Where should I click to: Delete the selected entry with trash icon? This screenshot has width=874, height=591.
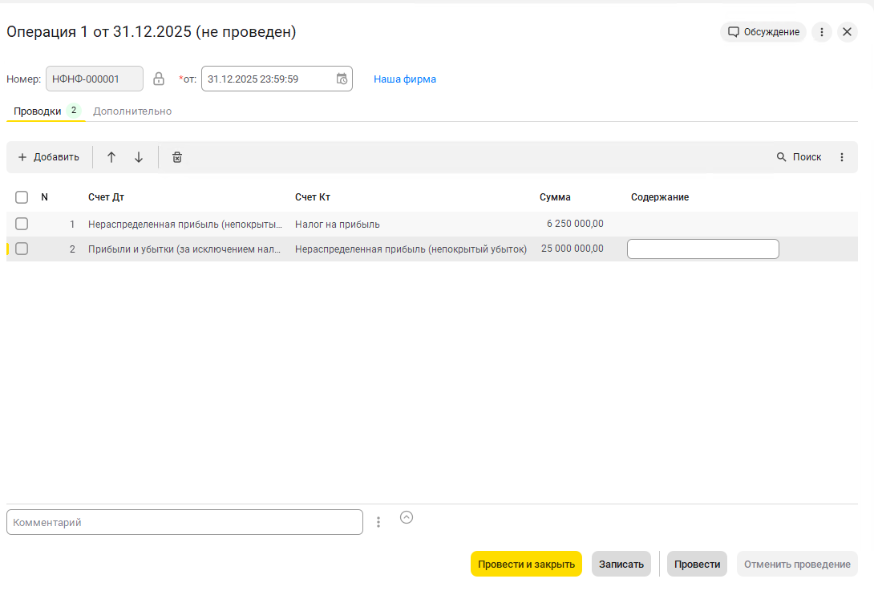click(177, 157)
